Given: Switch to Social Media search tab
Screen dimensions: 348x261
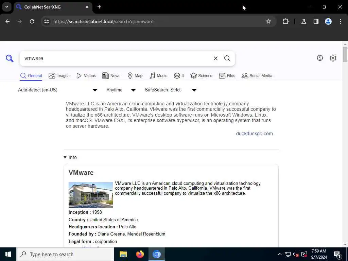Looking at the screenshot, I should (x=257, y=76).
